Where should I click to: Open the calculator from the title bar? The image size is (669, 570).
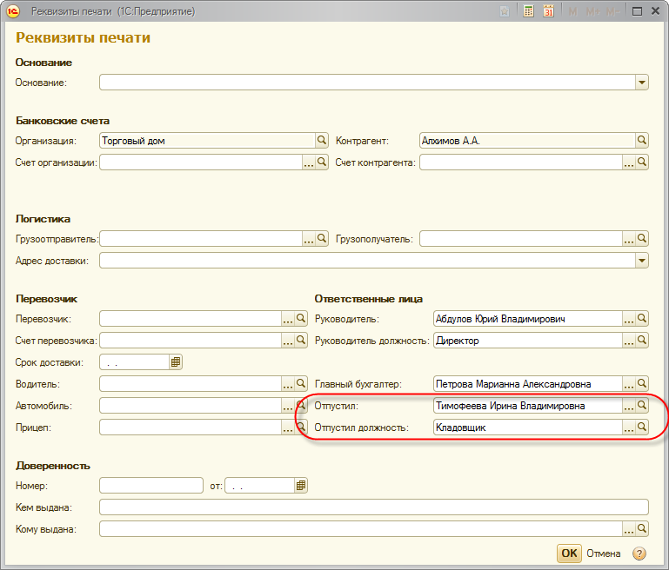point(528,12)
